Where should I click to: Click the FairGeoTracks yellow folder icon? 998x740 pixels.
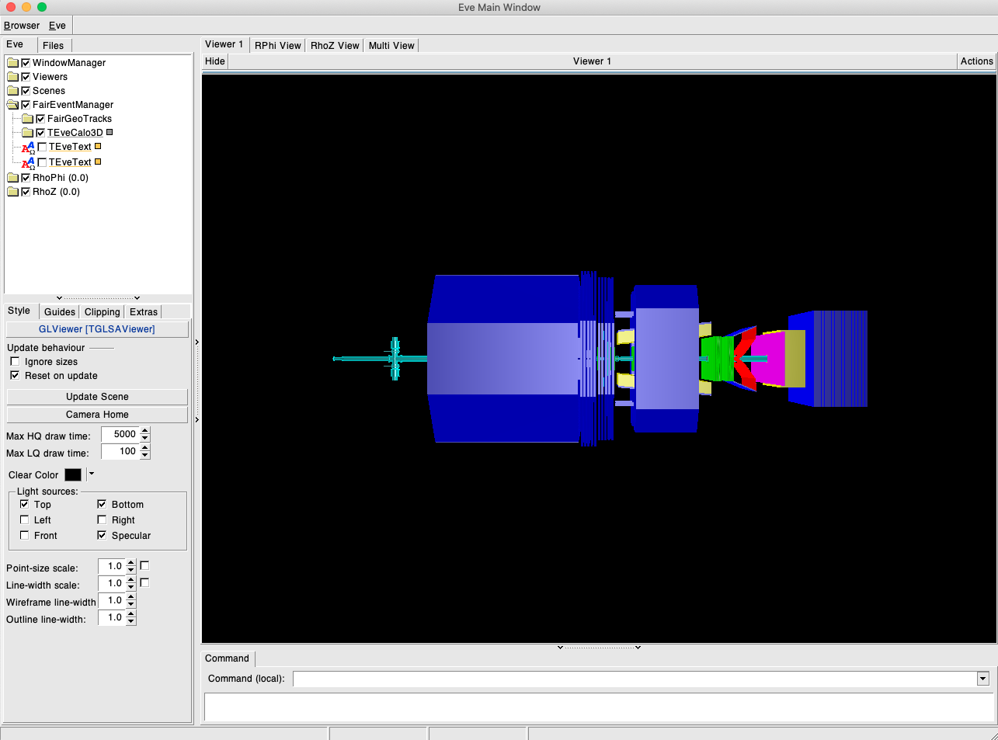[27, 119]
